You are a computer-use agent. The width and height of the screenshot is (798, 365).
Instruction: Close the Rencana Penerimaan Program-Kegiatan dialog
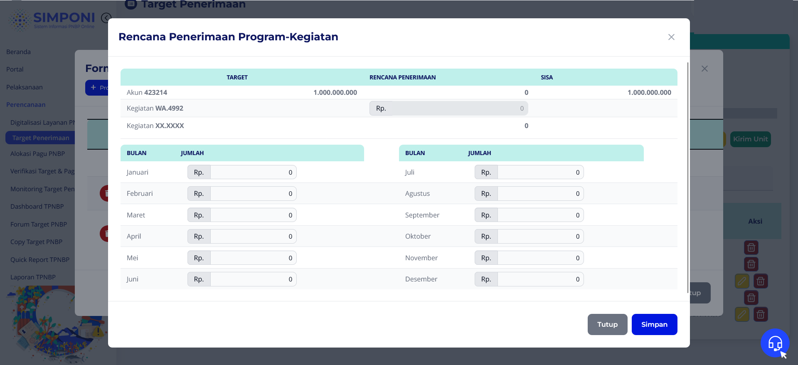[671, 37]
